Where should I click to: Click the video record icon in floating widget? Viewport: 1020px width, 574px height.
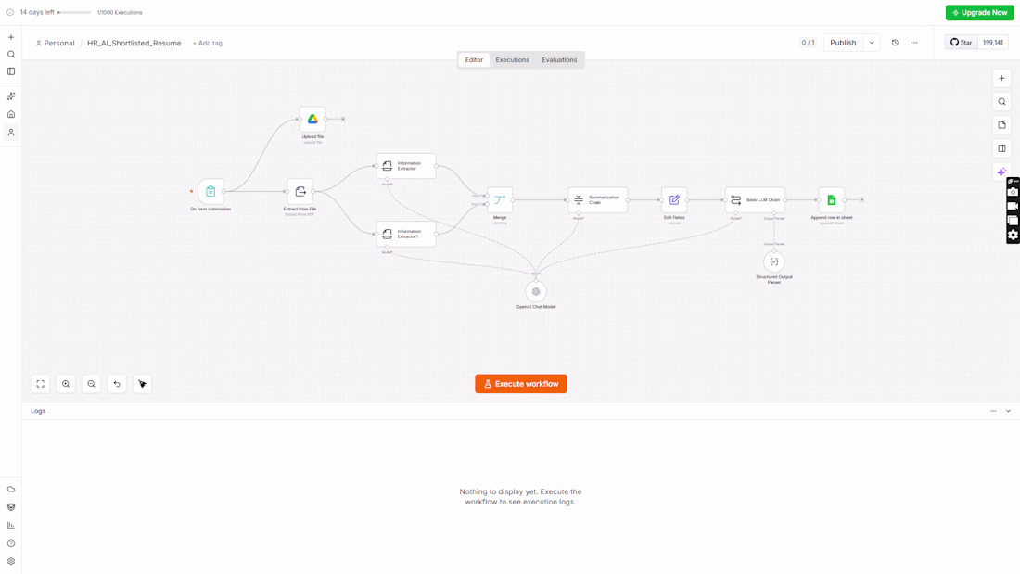point(1013,206)
